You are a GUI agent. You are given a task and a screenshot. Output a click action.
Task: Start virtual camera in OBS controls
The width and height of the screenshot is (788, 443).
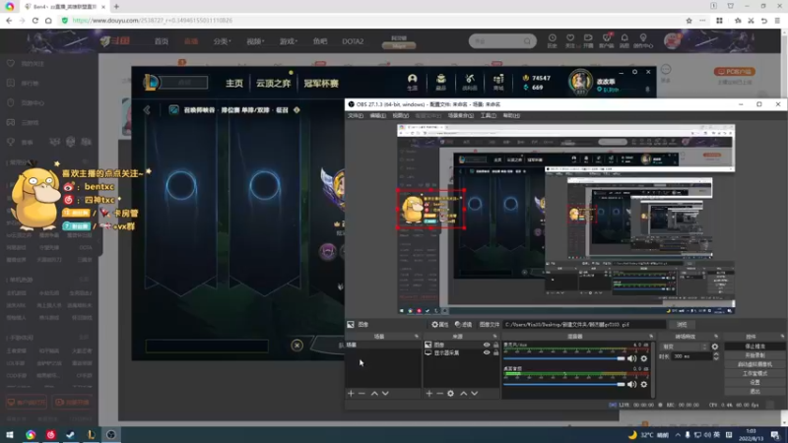(755, 364)
